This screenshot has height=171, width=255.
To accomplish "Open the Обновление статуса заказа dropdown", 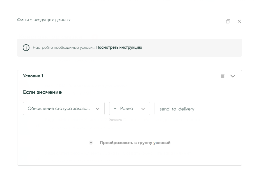I will [x=59, y=108].
